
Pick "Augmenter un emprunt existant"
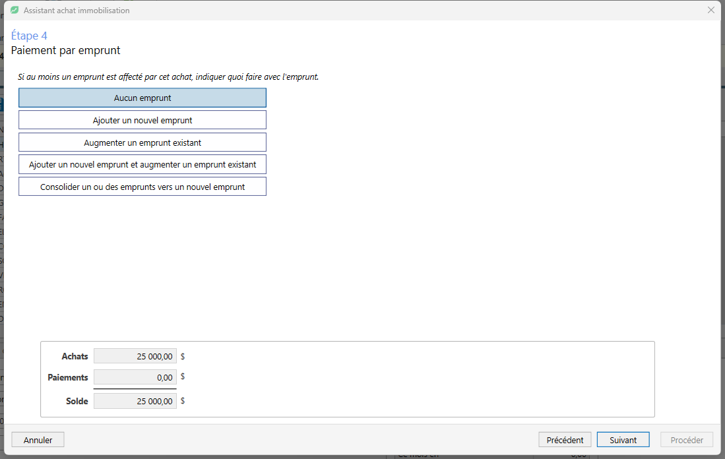coord(142,142)
